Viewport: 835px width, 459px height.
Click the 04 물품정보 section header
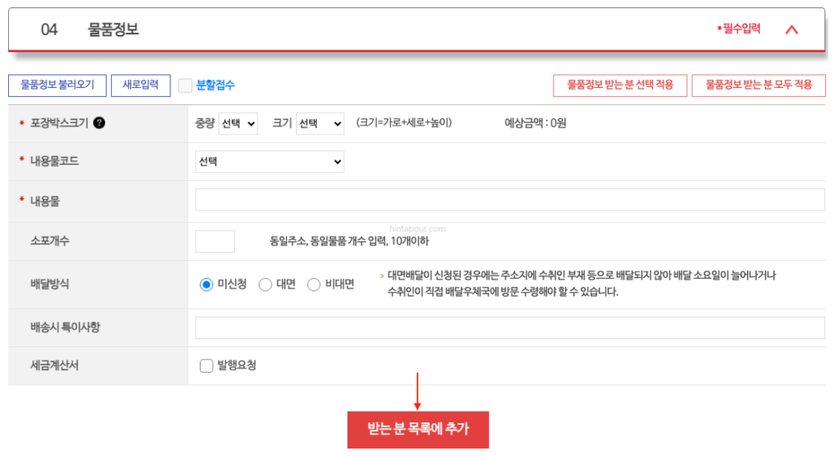click(417, 30)
